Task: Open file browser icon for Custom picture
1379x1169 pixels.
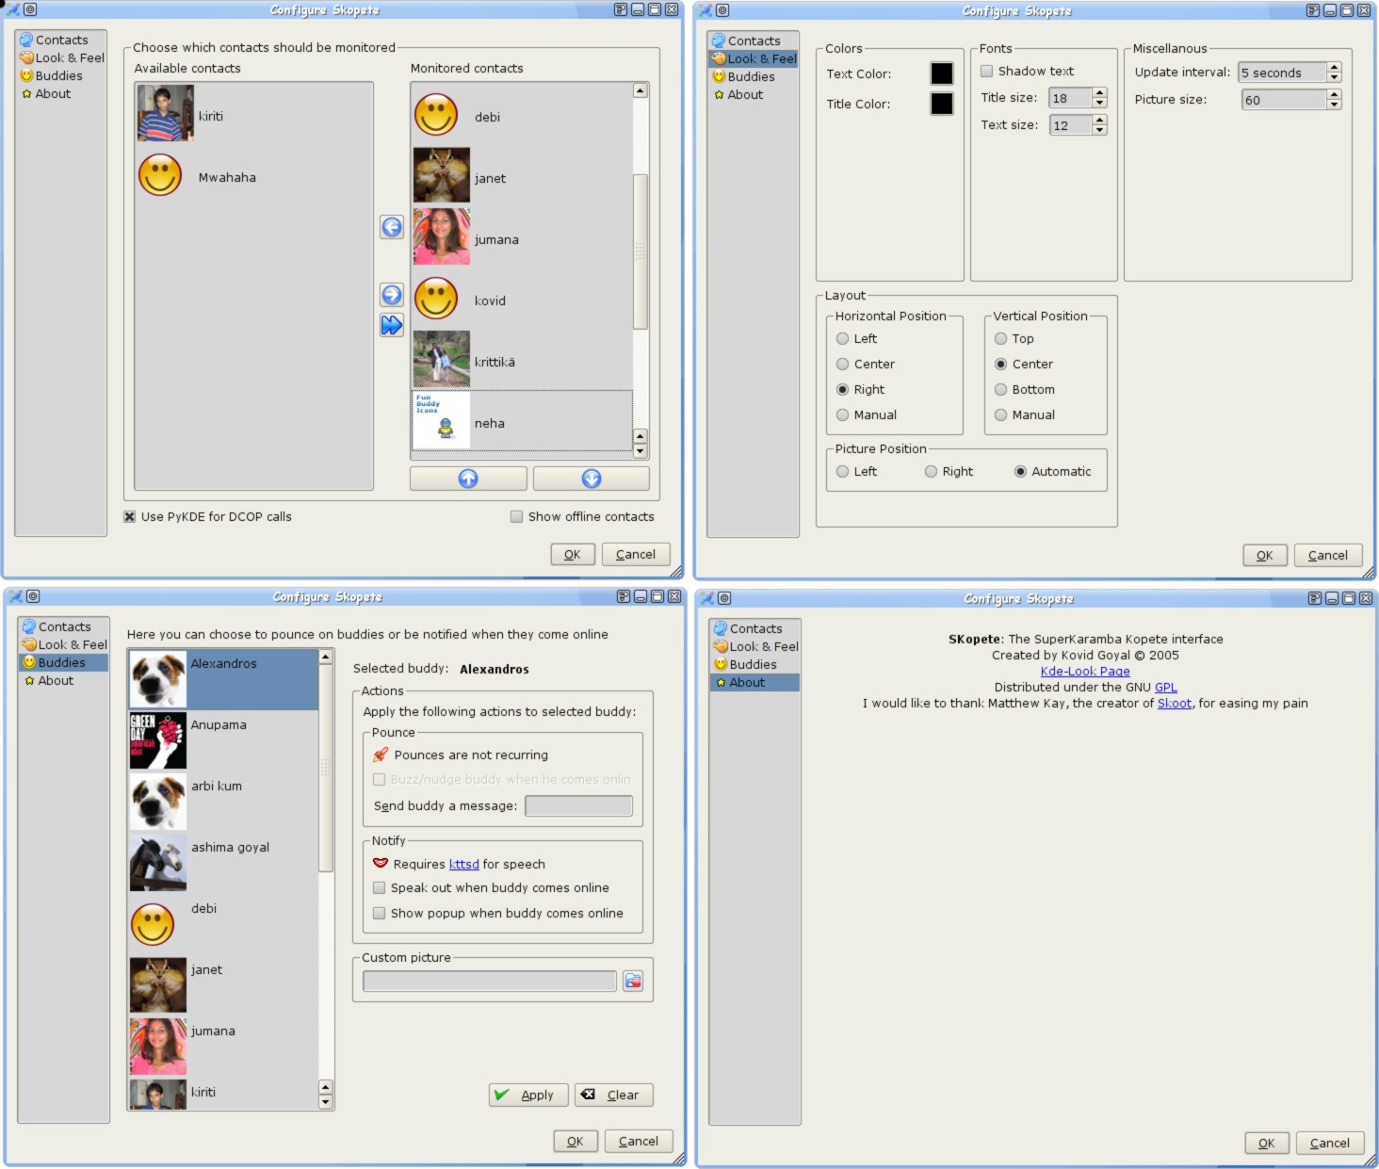Action: coord(633,981)
